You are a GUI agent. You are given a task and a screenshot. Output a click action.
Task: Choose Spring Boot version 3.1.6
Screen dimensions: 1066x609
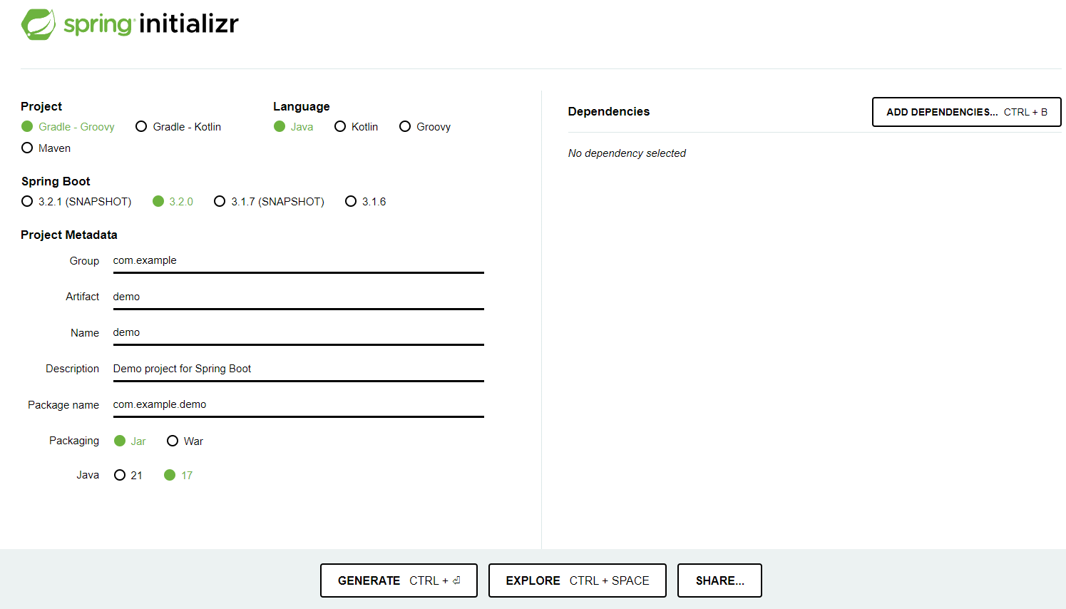point(366,202)
